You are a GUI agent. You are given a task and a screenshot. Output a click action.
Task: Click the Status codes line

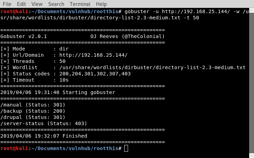click(x=66, y=74)
